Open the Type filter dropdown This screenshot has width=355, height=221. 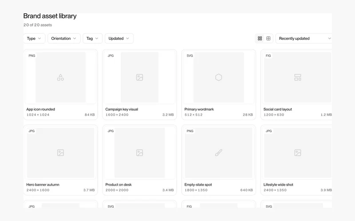pos(34,38)
